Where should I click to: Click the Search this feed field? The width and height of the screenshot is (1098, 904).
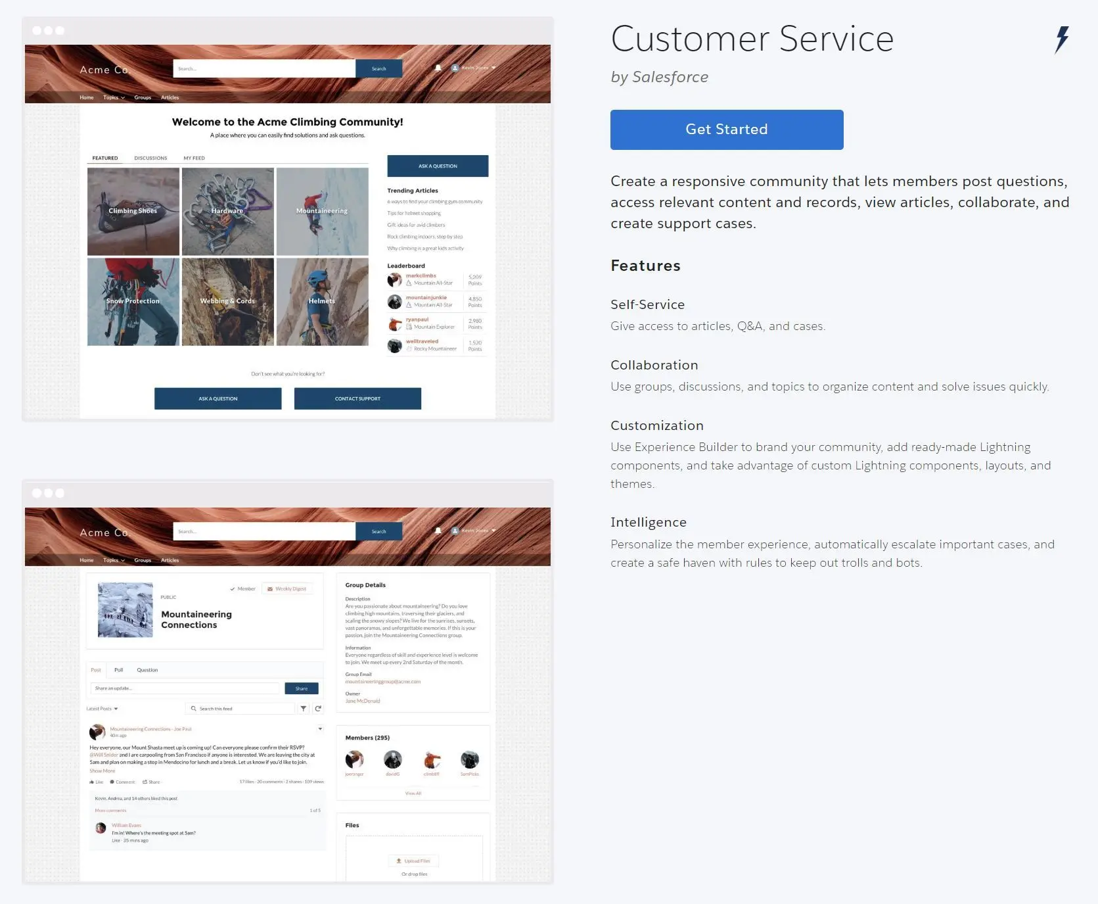click(240, 709)
